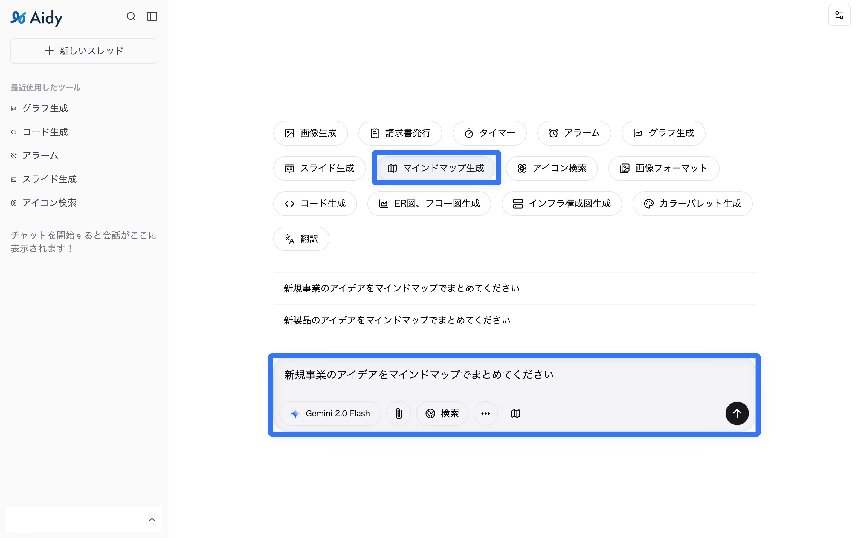
Task: Click the sidebar コード生成 brackets icon
Action: click(13, 132)
